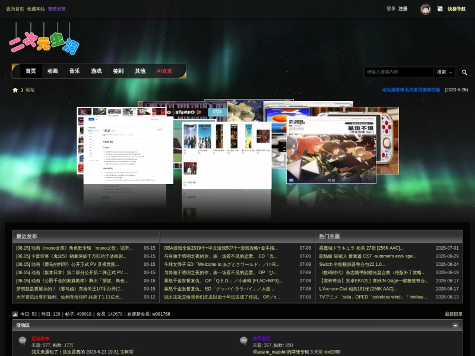
Task: Open the 伸手党区 forum
Action: click(x=261, y=338)
